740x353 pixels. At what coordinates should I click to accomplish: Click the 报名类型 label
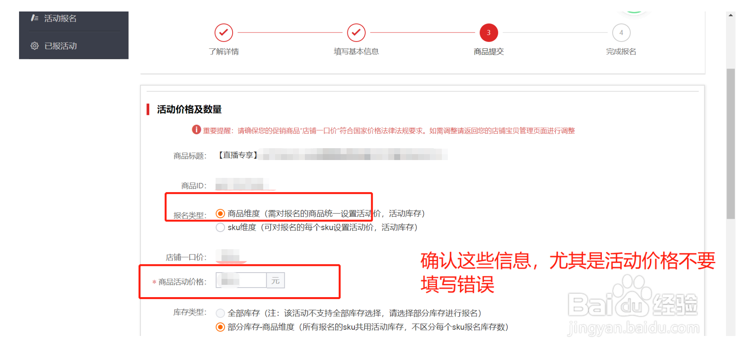pyautogui.click(x=190, y=216)
